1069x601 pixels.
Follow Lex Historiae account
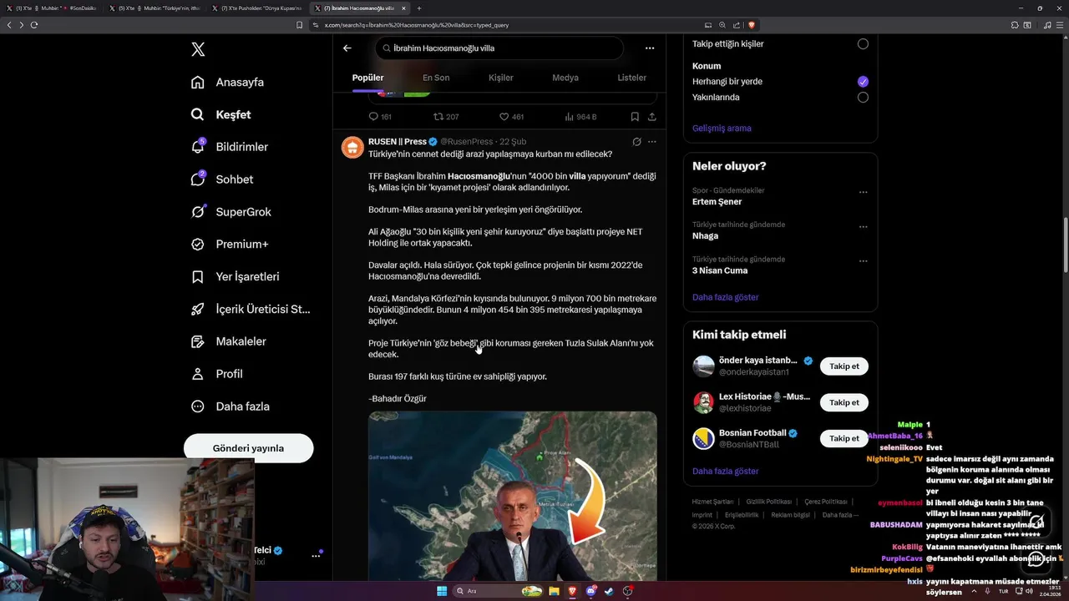(x=844, y=402)
